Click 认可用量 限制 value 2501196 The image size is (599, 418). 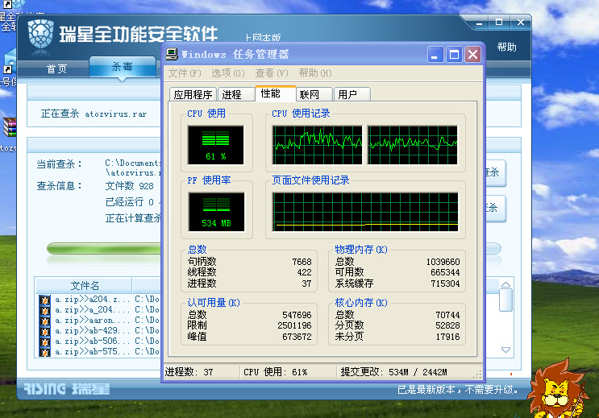point(294,325)
